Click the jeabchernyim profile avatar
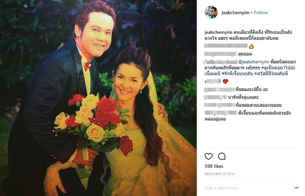 coord(211,12)
